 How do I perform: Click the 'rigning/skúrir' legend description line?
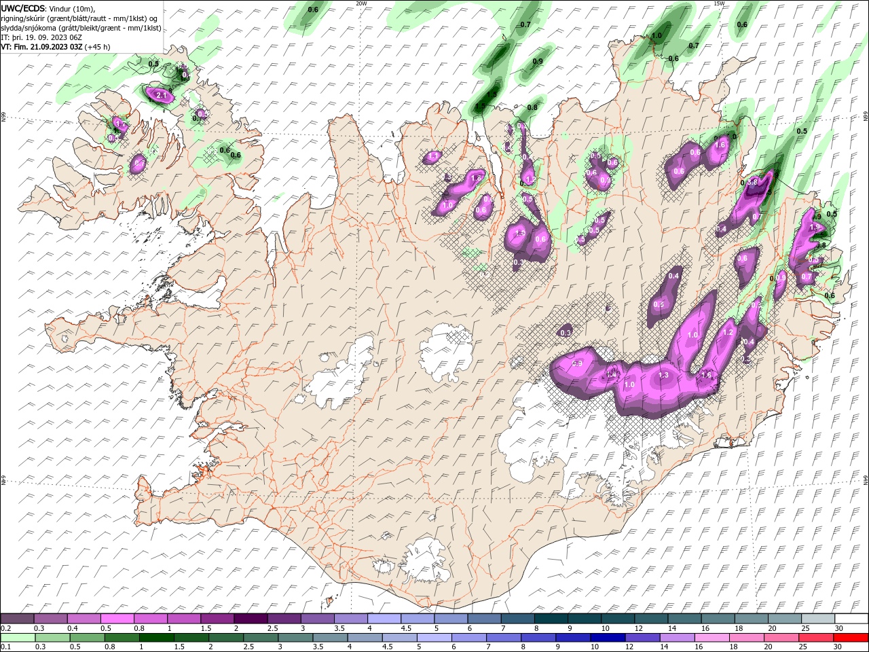click(x=80, y=18)
